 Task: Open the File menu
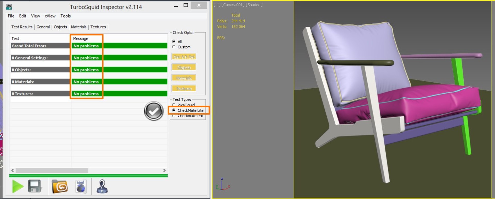[x=11, y=16]
